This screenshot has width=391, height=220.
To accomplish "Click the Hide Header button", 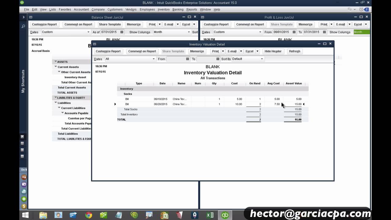I will tap(273, 51).
